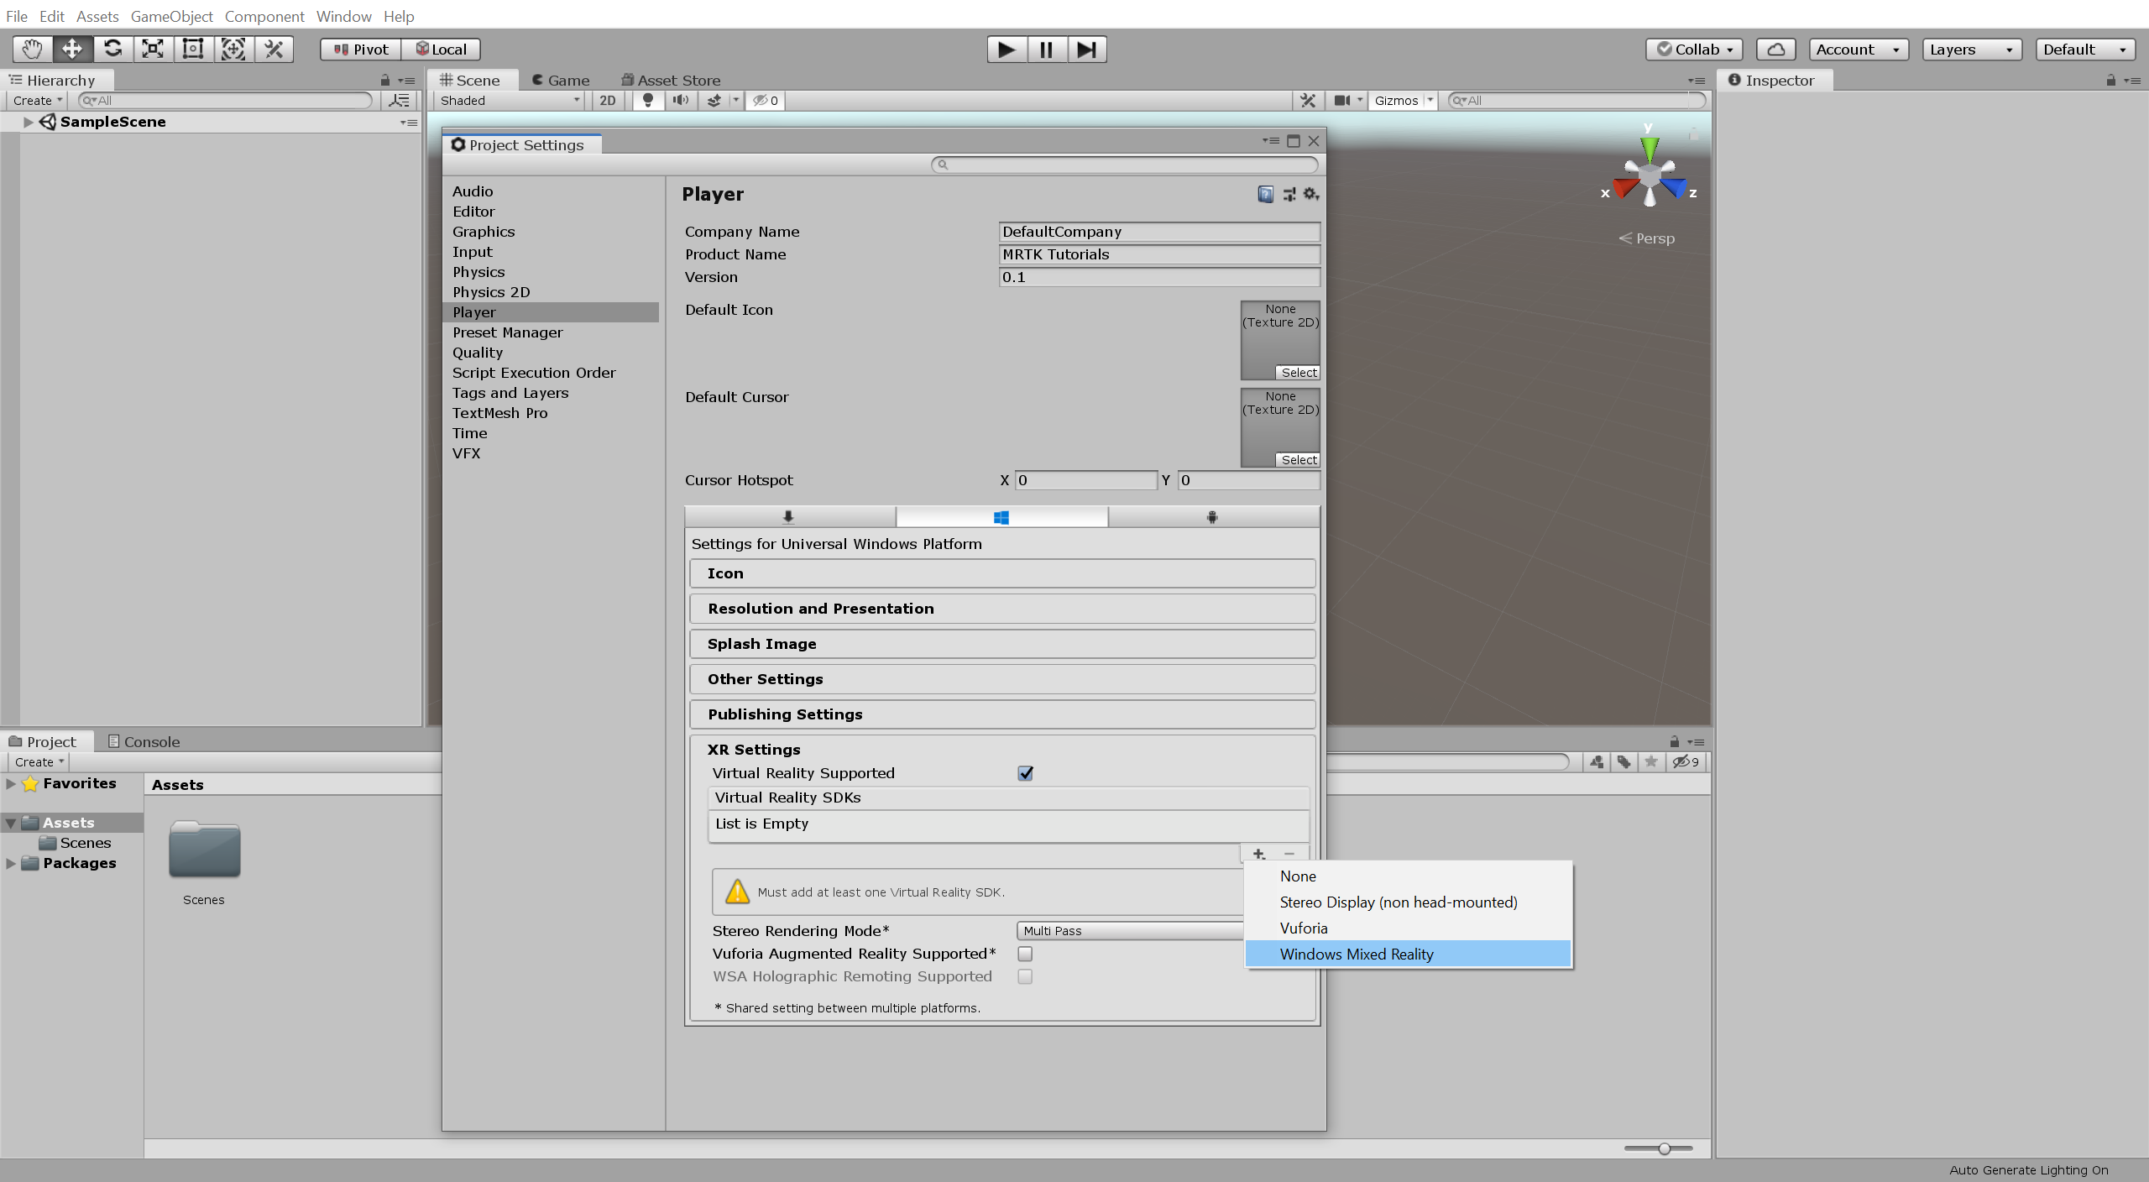The height and width of the screenshot is (1182, 2149).
Task: Select a Default Icon texture
Action: pyautogui.click(x=1298, y=373)
